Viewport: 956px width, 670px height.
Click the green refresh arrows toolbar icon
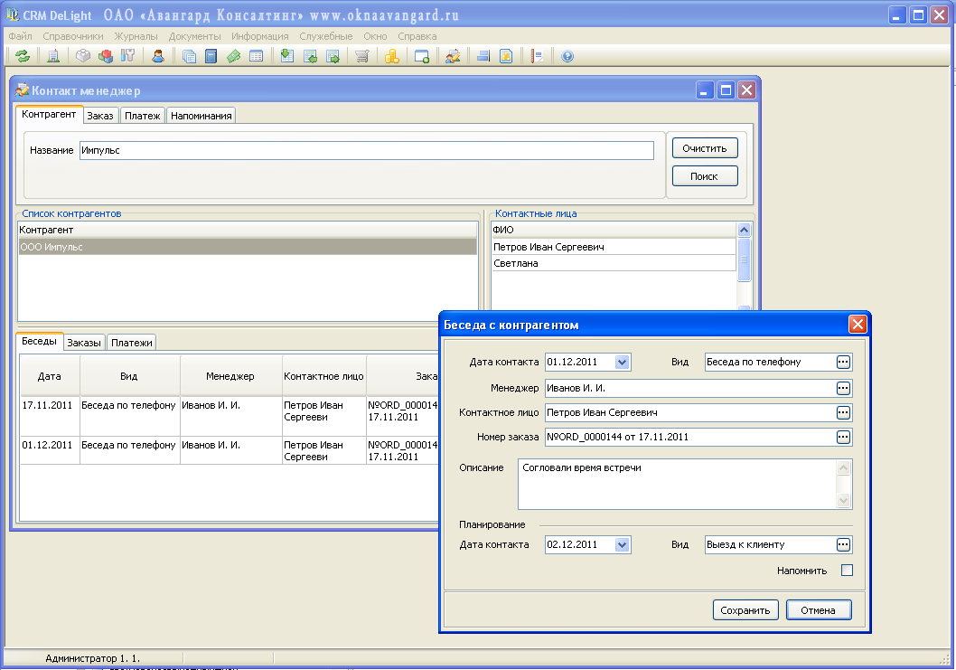click(23, 56)
